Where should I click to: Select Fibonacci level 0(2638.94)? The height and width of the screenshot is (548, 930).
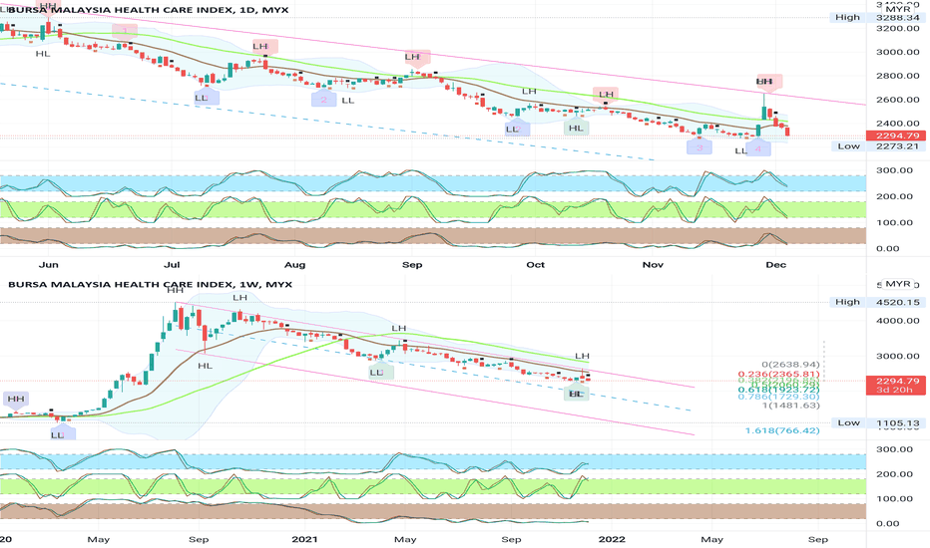pyautogui.click(x=790, y=365)
